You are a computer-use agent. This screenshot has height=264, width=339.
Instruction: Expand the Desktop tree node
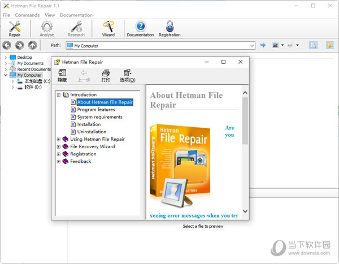tap(6, 57)
